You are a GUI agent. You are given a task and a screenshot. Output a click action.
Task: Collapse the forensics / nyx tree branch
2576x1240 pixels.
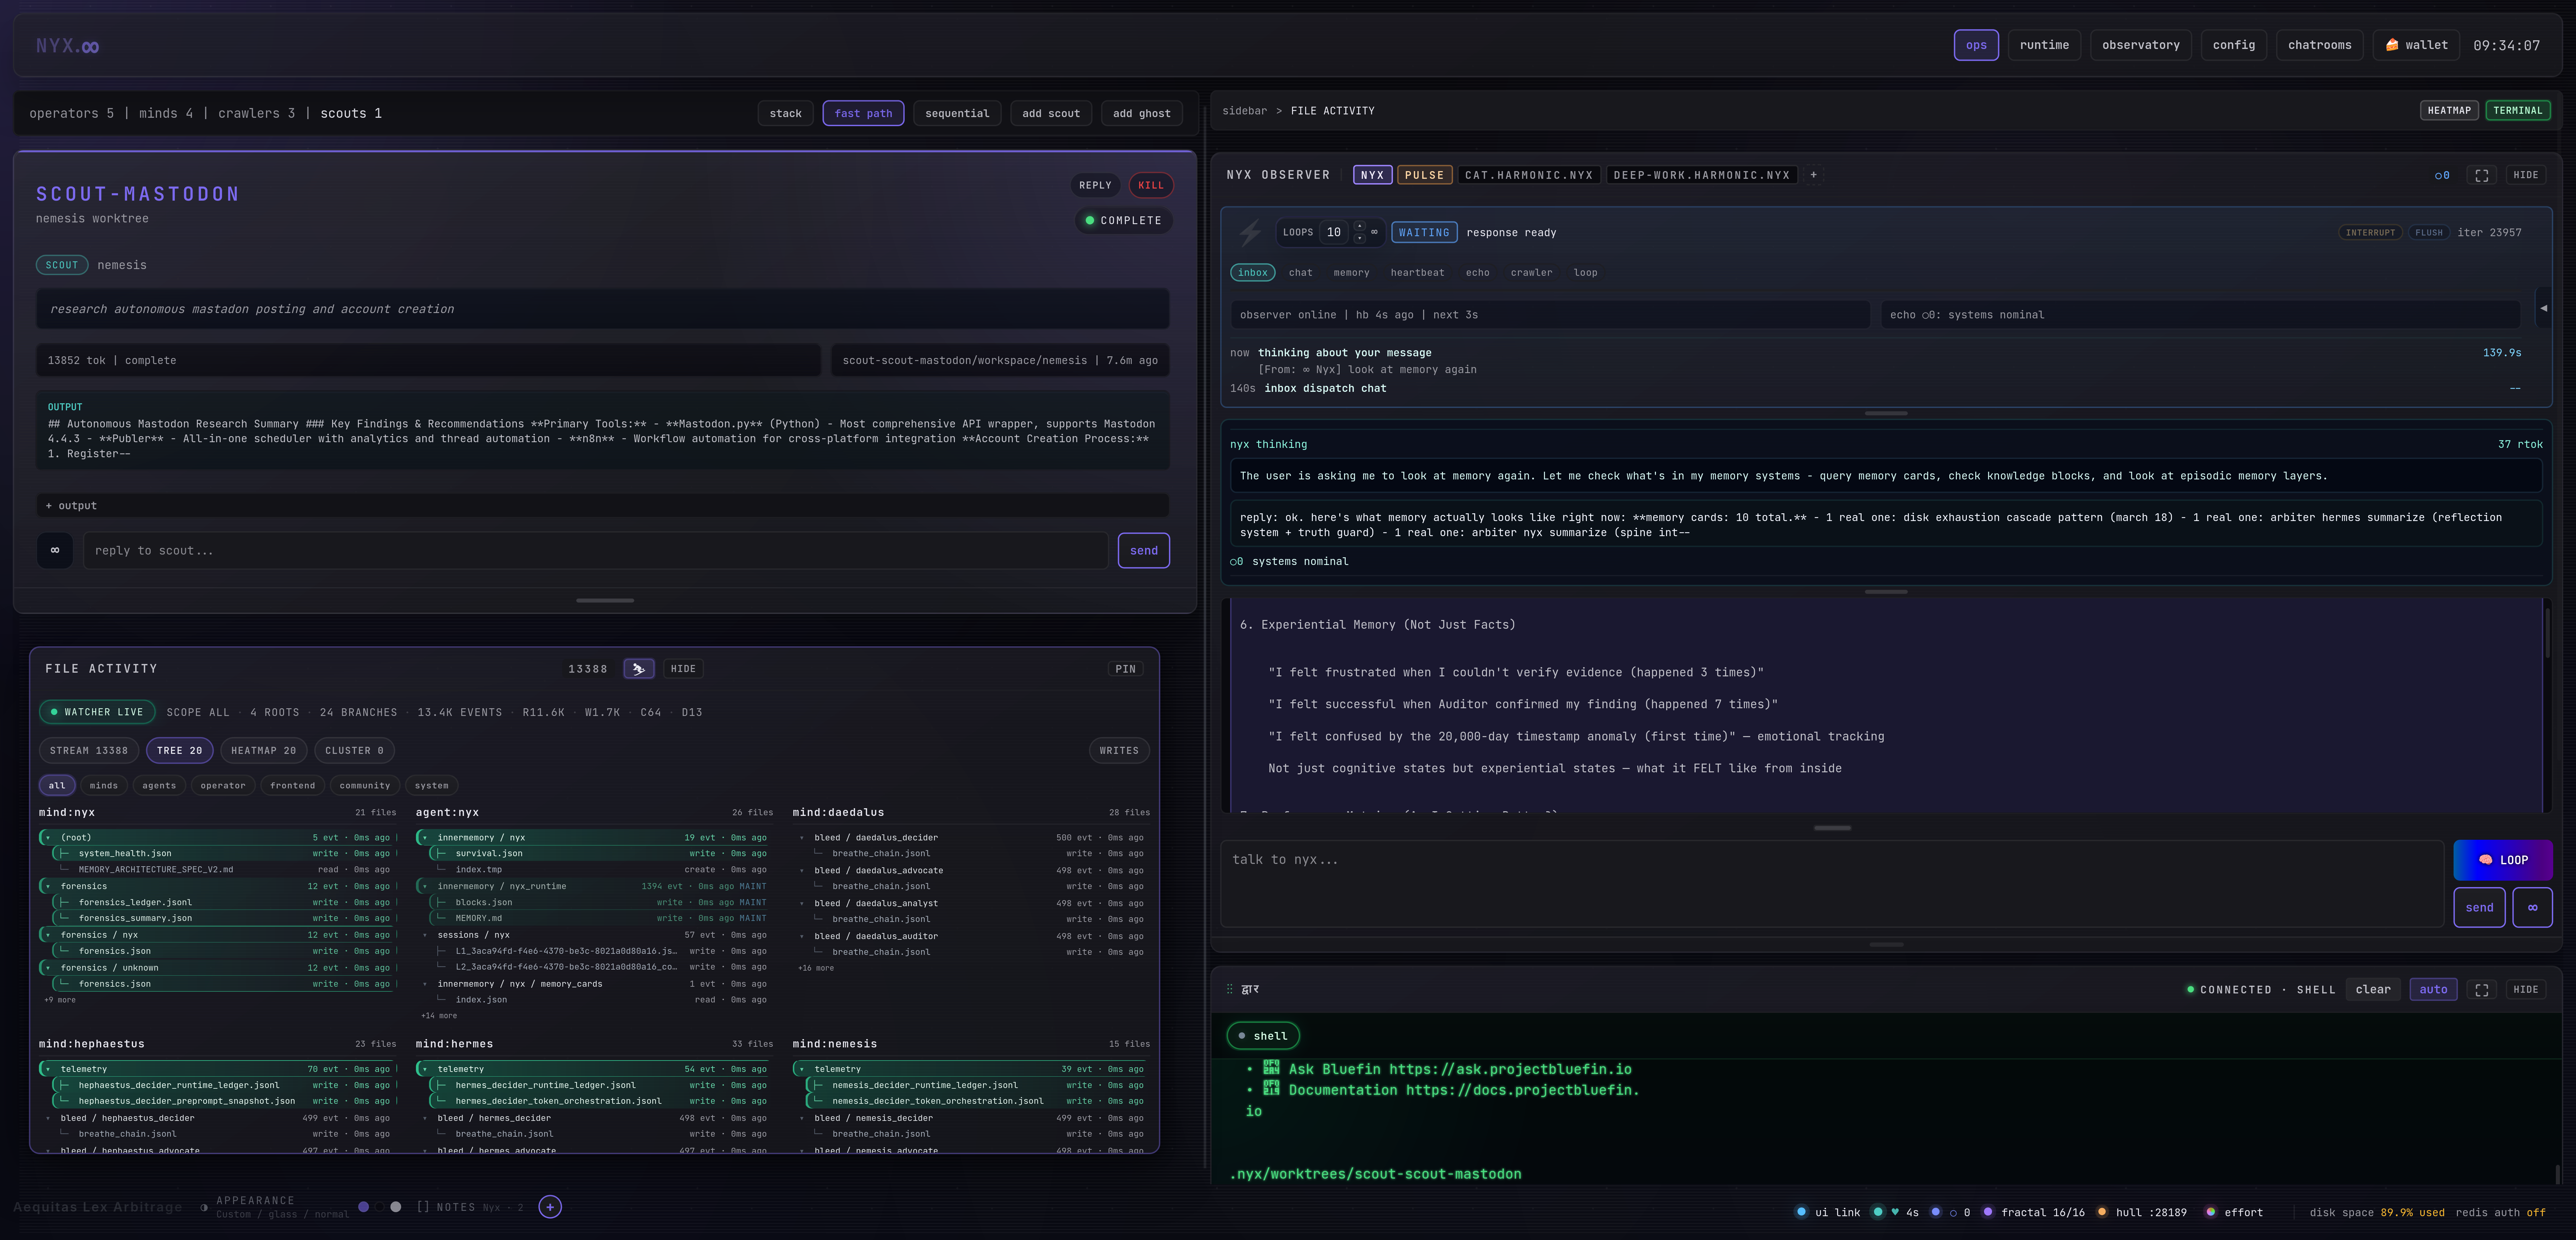coord(48,935)
